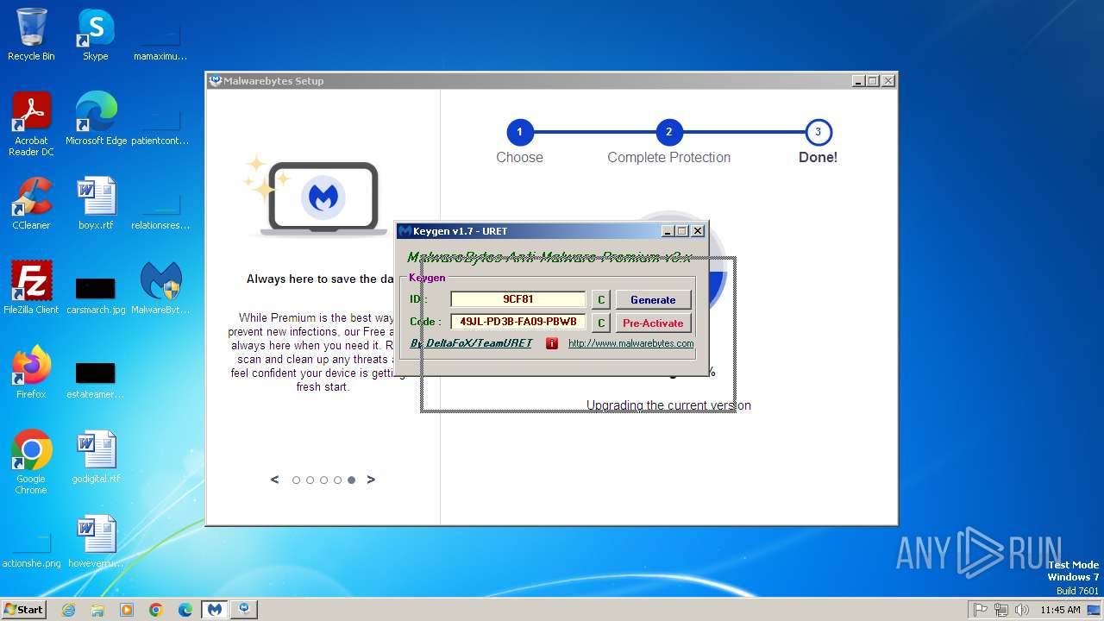
Task: Click the Code field 49JL-PD3B-FA09-PBWB
Action: click(518, 322)
